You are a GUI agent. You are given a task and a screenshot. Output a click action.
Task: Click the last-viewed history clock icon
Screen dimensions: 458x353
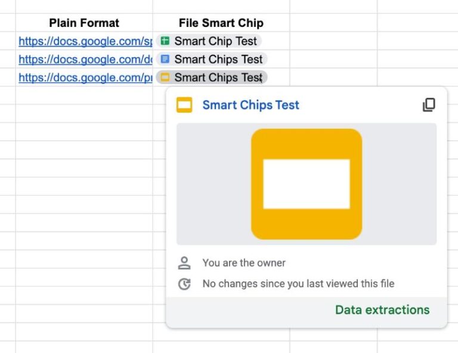[184, 284]
